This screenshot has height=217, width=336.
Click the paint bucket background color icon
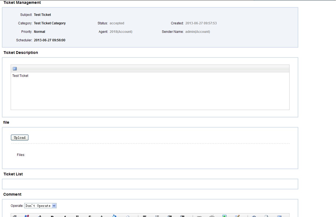tap(114, 216)
